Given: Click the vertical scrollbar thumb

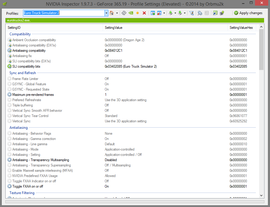Looking at the screenshot, I should click(x=261, y=50).
